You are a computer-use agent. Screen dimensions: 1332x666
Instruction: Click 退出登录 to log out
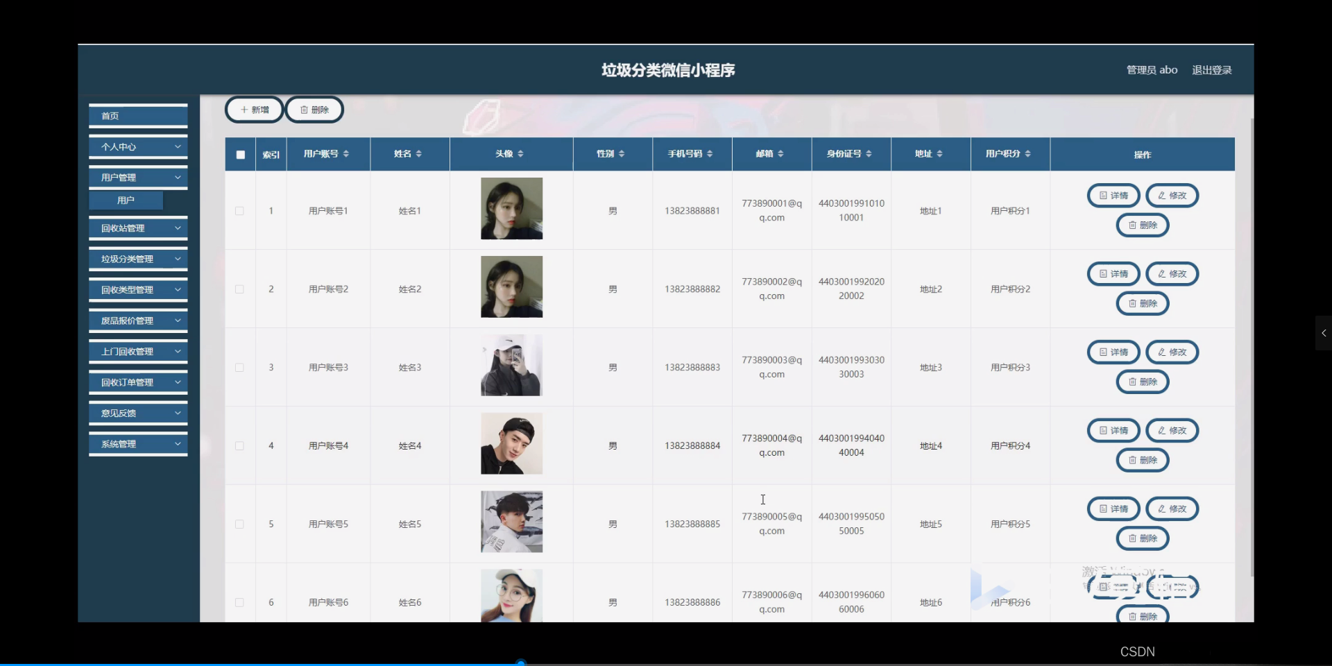coord(1211,69)
